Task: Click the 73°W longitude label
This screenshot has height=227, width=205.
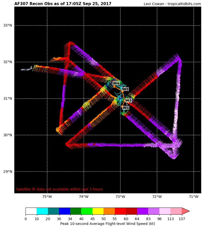Action: point(120,197)
